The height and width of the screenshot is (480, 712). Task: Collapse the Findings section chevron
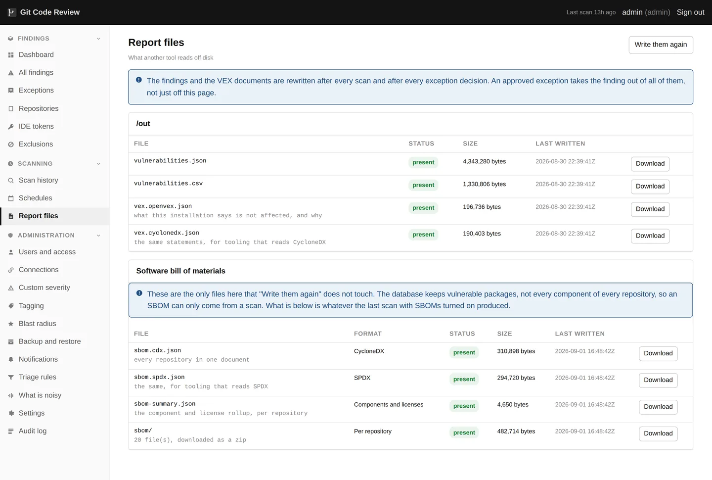[x=98, y=39]
